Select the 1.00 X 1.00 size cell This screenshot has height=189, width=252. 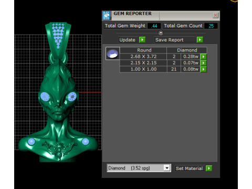(143, 69)
